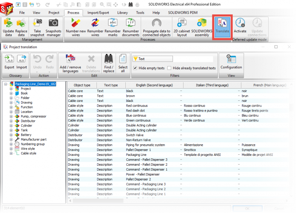This screenshot has height=213, width=296.
Task: Run Renumber wires process
Action: pyautogui.click(x=95, y=27)
